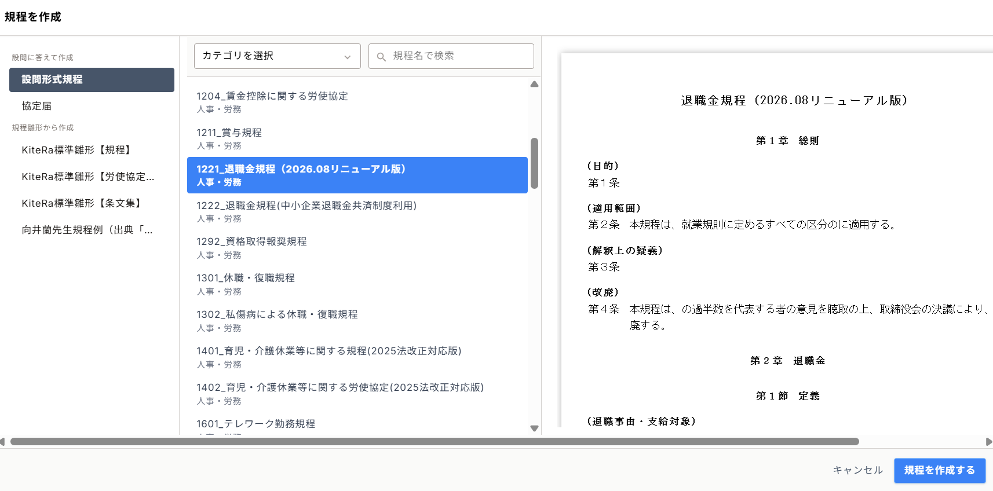
Task: Select 1601_テレワーク勤務規程
Action: coord(357,424)
